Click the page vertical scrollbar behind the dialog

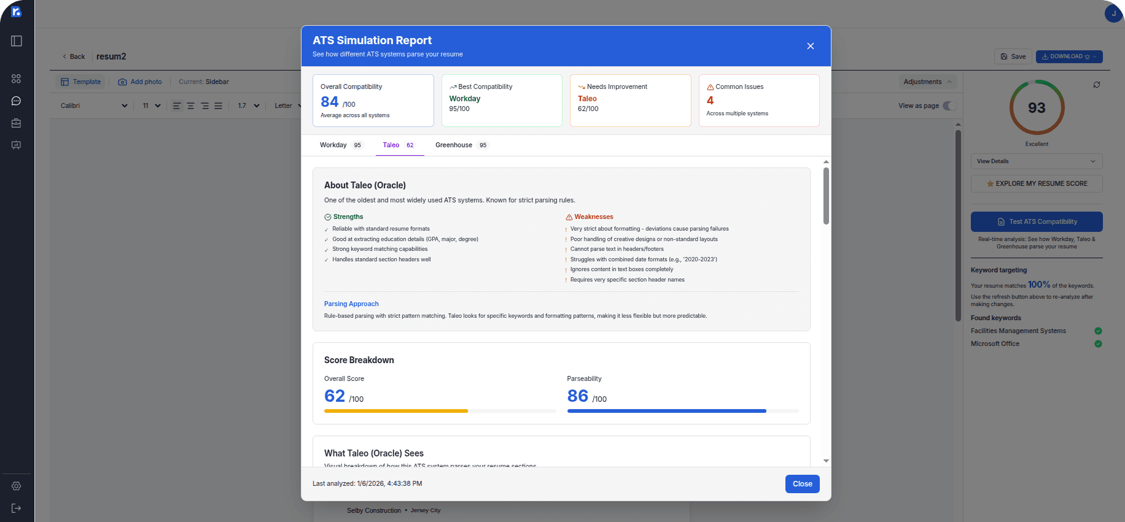tap(958, 225)
